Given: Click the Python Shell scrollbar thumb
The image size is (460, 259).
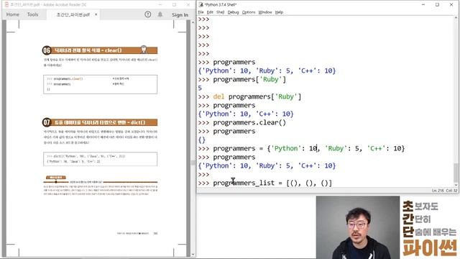Looking at the screenshot, I should [456, 173].
